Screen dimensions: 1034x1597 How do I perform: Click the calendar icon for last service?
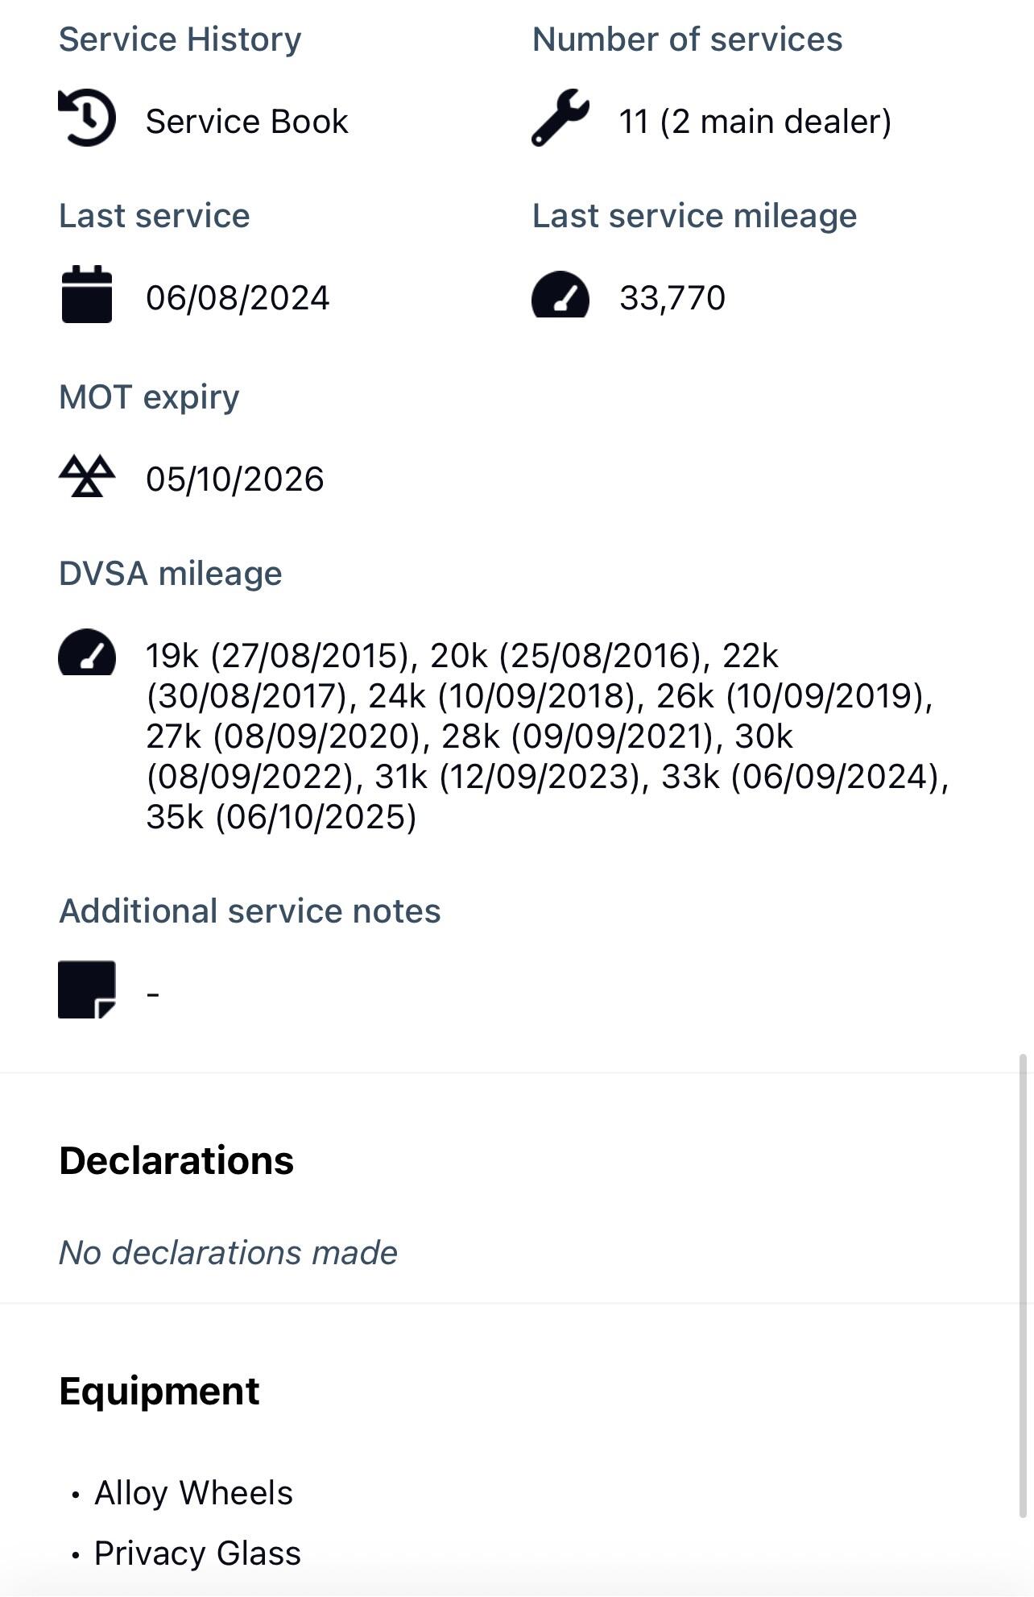87,295
